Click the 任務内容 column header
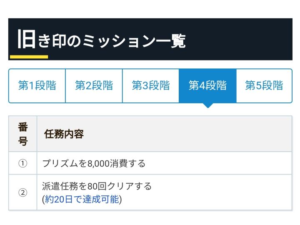 (x=64, y=134)
